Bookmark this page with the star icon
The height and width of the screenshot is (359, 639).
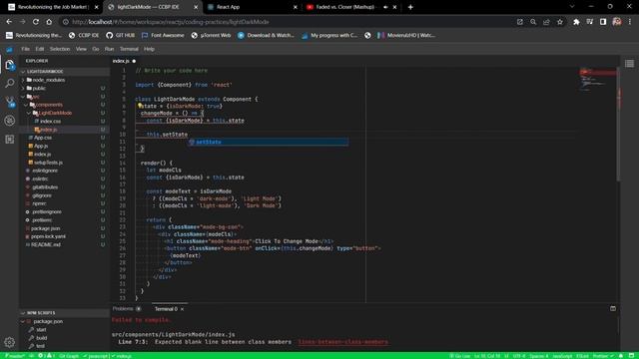click(x=560, y=22)
